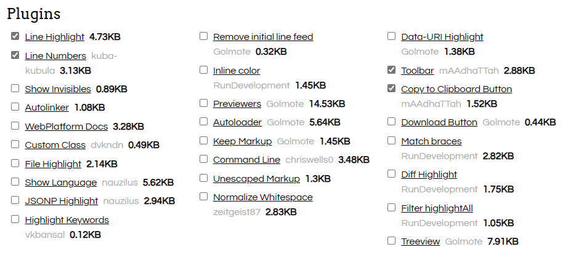
Task: Check the Match braces checkbox
Action: click(392, 141)
